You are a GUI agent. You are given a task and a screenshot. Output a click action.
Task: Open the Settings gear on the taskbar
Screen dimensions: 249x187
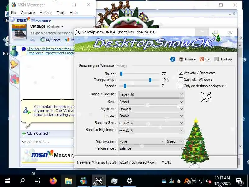[129, 181]
